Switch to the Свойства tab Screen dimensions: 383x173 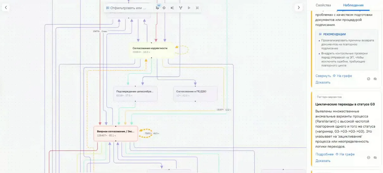[323, 5]
